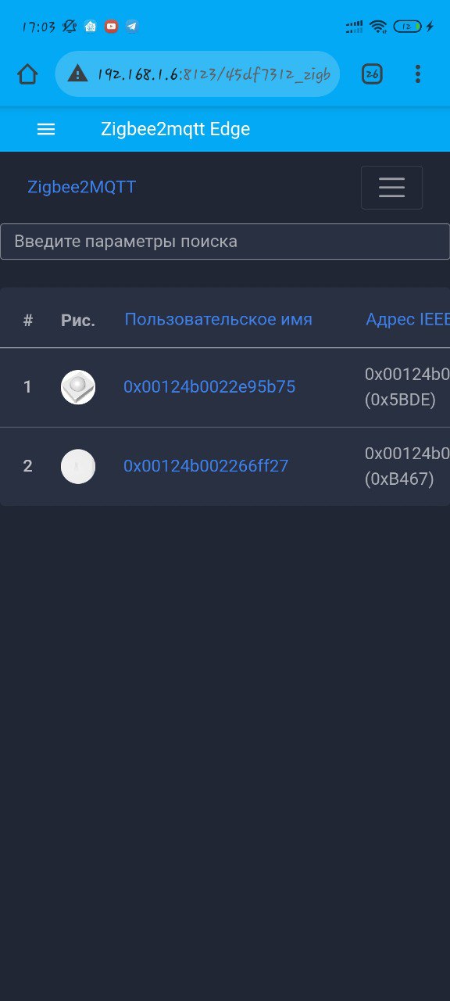The width and height of the screenshot is (450, 1001).
Task: Click the Zigbee2MQTT brand link
Action: tap(82, 188)
